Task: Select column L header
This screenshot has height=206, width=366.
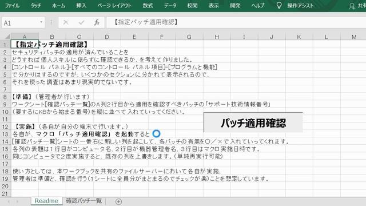Action: click(x=327, y=37)
